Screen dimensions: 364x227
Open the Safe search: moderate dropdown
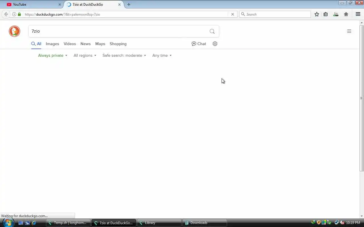coord(124,55)
